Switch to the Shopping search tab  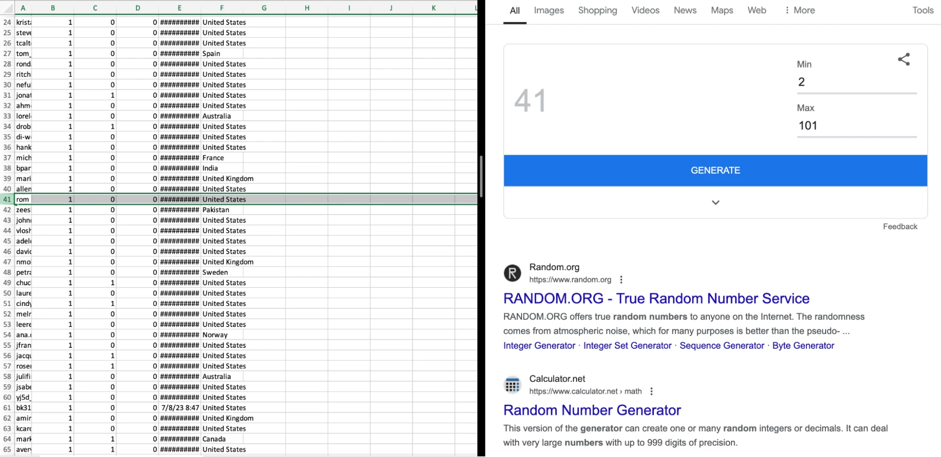(x=597, y=10)
